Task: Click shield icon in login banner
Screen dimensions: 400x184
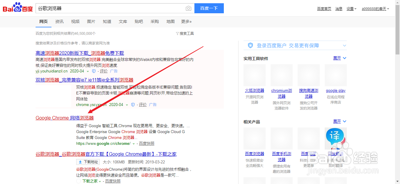Action: (x=250, y=45)
